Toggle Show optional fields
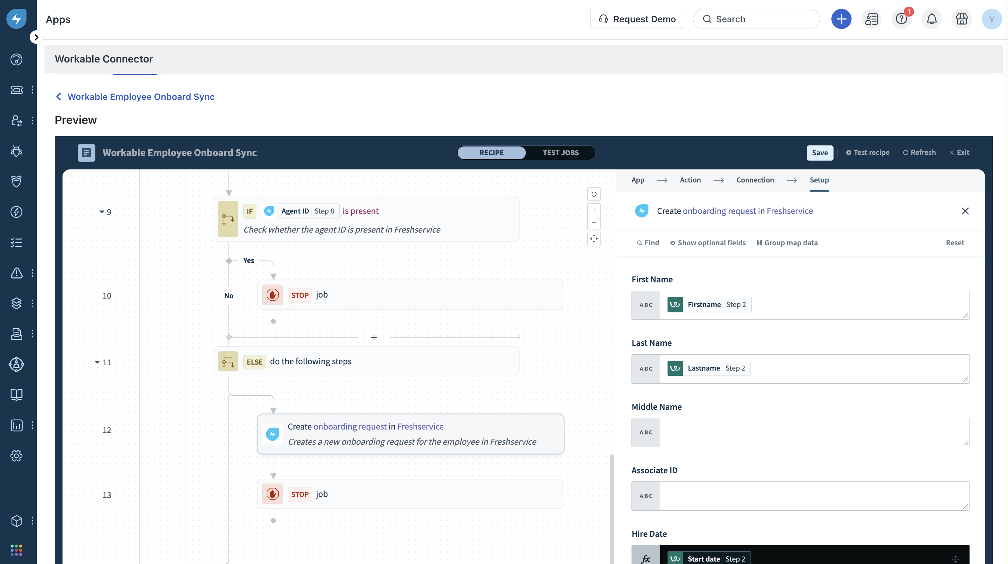The height and width of the screenshot is (564, 1008). 707,242
